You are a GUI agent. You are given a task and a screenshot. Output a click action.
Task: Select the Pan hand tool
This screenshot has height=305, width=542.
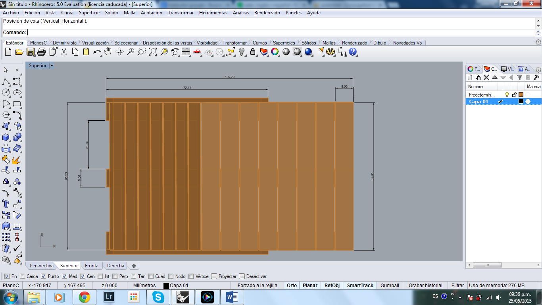click(108, 52)
